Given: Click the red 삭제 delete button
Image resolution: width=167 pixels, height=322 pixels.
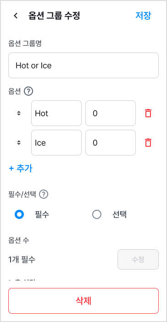Looking at the screenshot, I should (x=83, y=301).
